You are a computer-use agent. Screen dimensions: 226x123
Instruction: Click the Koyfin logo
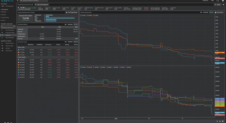(x=7, y=1)
